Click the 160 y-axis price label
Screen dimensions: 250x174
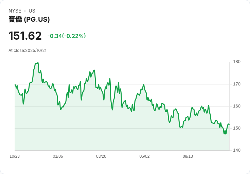tap(237, 106)
